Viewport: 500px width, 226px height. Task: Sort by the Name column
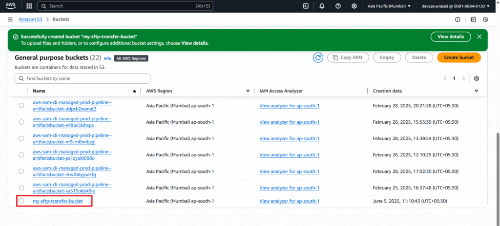point(84,91)
